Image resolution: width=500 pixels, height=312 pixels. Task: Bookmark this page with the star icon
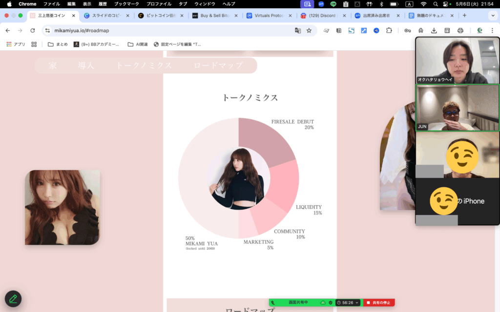pyautogui.click(x=309, y=31)
